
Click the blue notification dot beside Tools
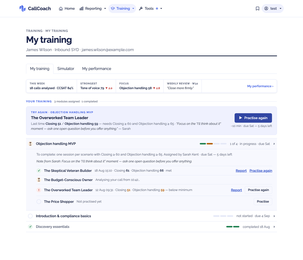pyautogui.click(x=157, y=9)
